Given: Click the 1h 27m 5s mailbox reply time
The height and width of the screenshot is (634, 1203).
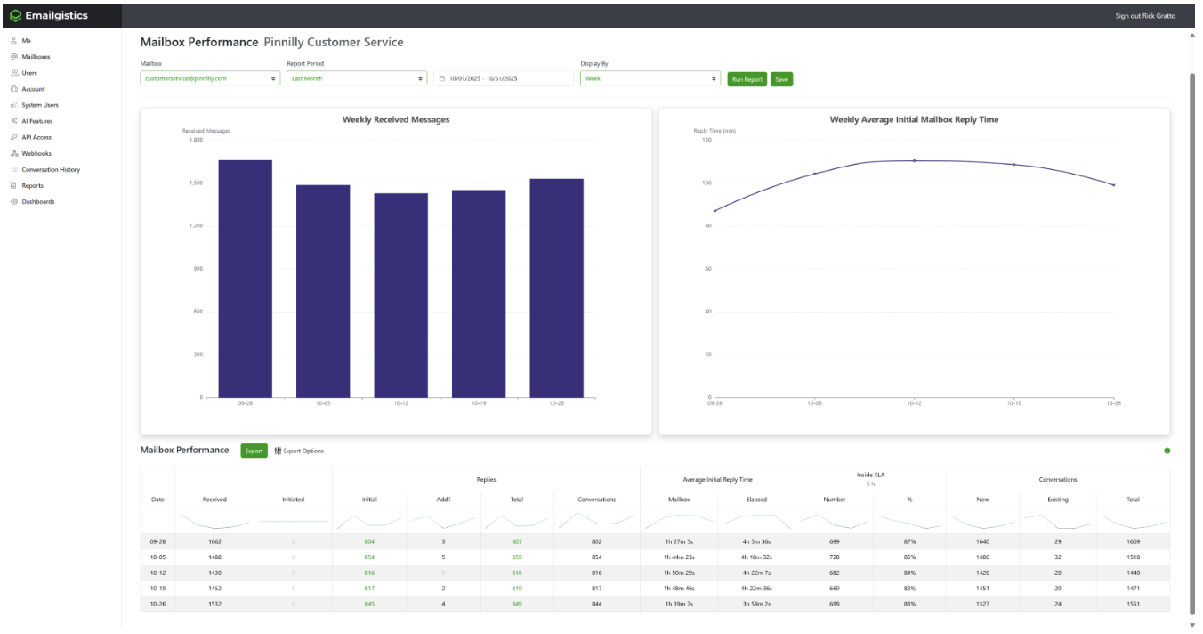Looking at the screenshot, I should pos(679,541).
